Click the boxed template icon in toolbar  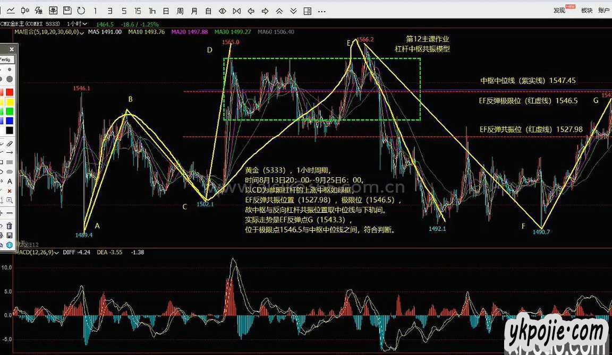[53, 11]
